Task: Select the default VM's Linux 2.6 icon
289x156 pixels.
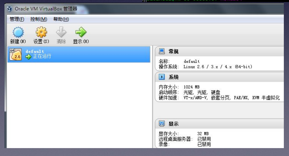Action: [x=16, y=54]
